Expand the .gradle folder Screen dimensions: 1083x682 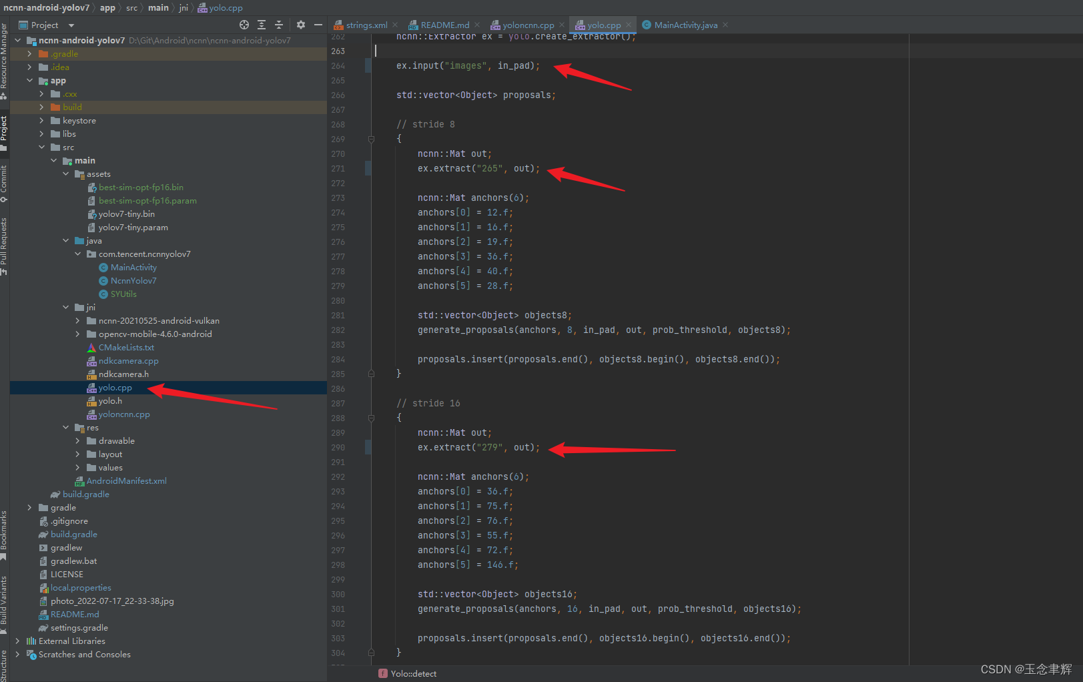[x=29, y=54]
